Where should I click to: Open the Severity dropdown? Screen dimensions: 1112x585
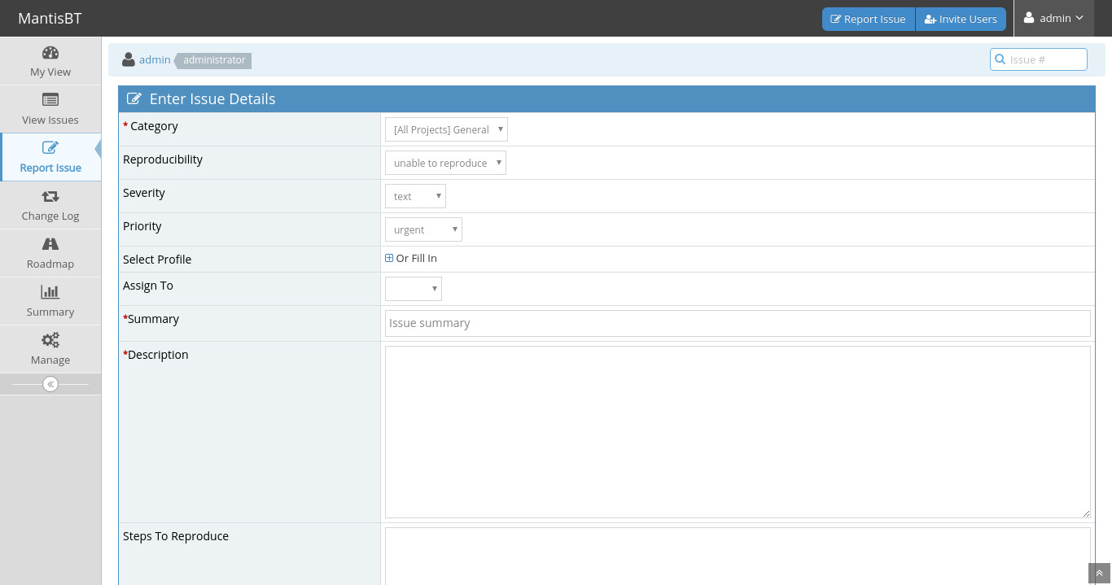[415, 196]
